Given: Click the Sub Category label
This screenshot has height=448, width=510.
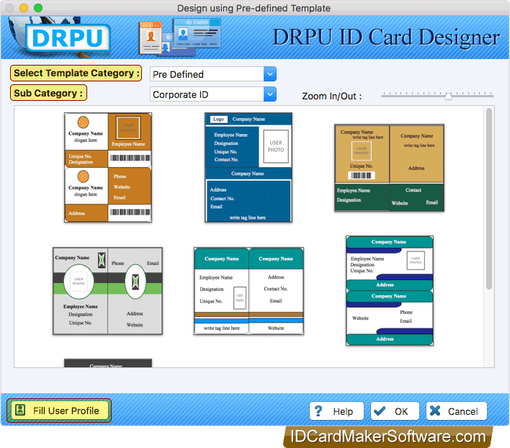Looking at the screenshot, I should coord(48,93).
